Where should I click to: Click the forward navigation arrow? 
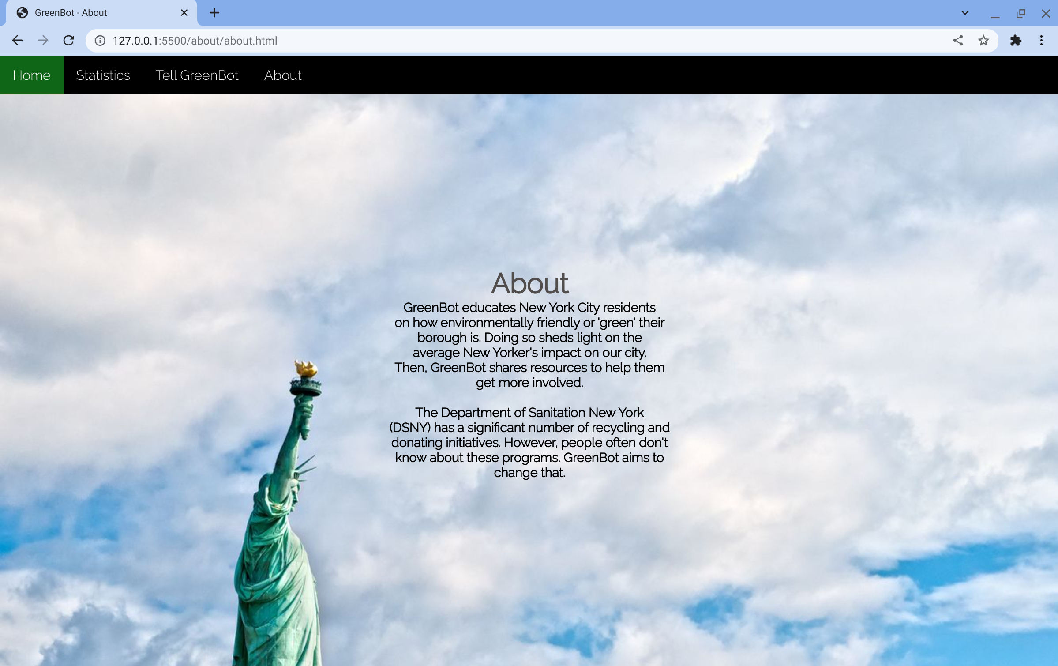point(43,41)
